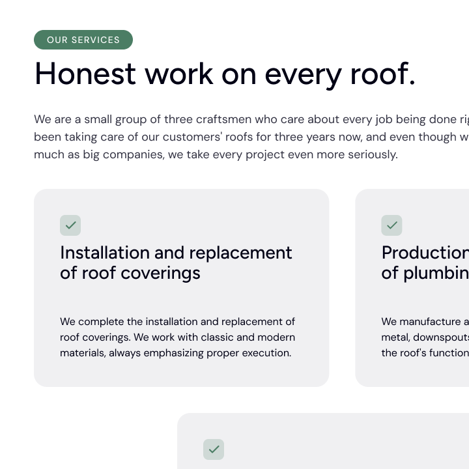Click the text beginning "We manufacture a"
Viewport: 469px width, 469px height.
[x=425, y=322]
